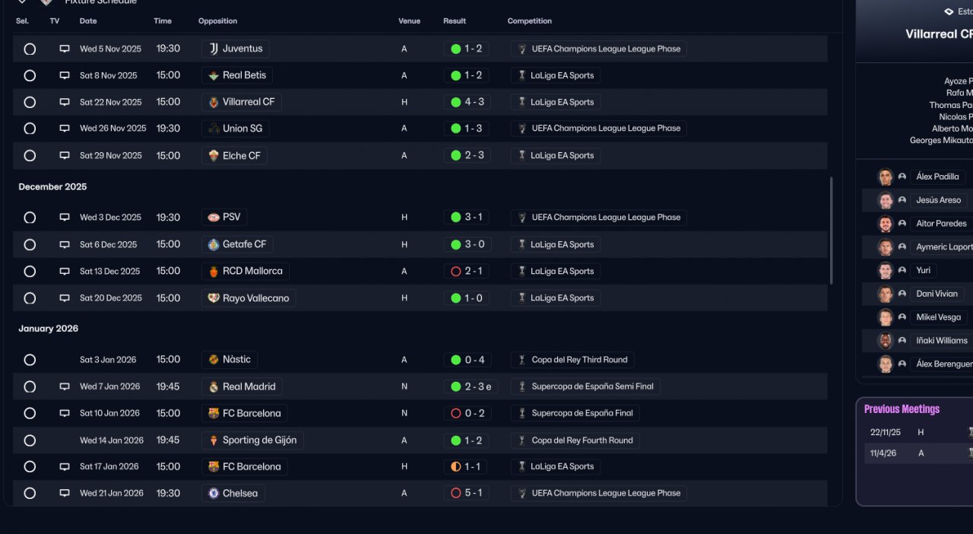The width and height of the screenshot is (973, 534).
Task: Click the trophy icon beside Copa del Rey Third Round
Action: tap(522, 360)
